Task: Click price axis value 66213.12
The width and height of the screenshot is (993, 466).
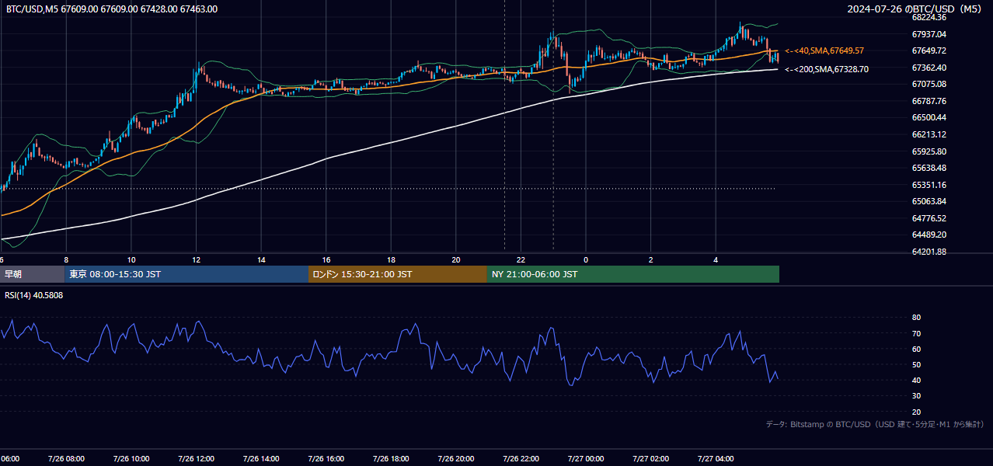Action: 929,134
